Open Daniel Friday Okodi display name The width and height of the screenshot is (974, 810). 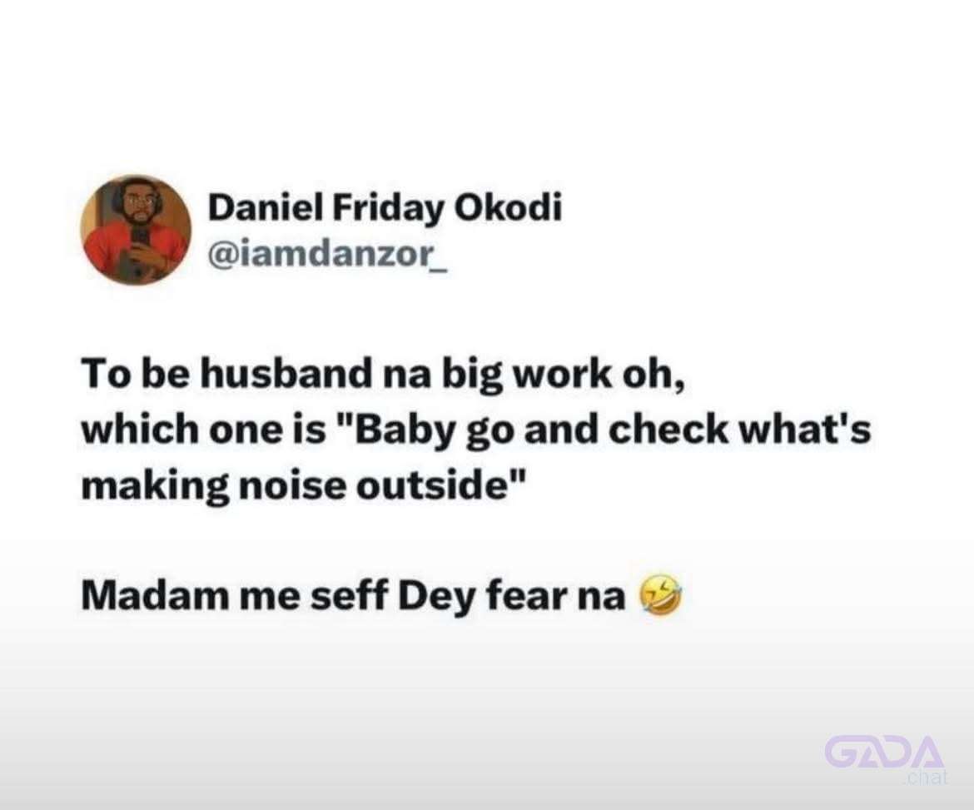click(385, 208)
